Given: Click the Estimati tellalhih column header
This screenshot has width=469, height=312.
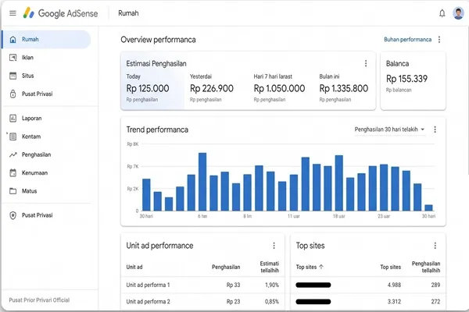Looking at the screenshot, I should 270,267.
